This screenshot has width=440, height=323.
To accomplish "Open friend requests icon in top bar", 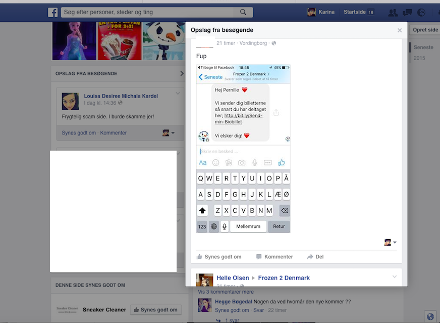I will tap(393, 12).
